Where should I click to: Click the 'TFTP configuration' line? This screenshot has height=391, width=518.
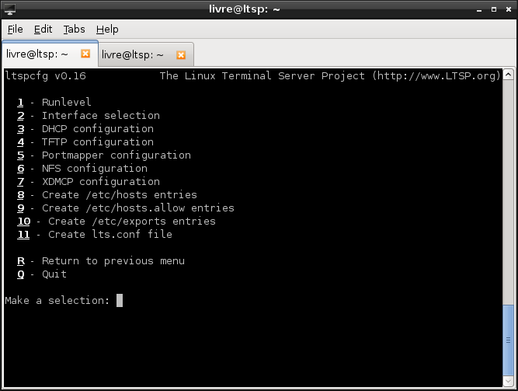pyautogui.click(x=85, y=142)
